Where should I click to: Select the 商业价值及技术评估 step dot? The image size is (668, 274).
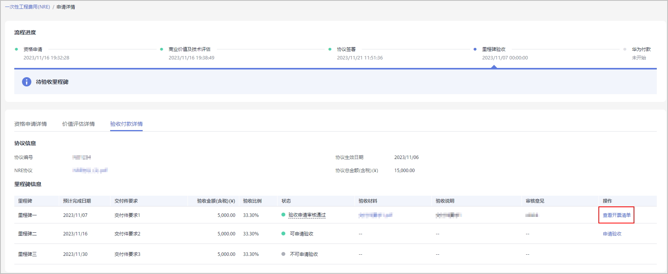pos(162,49)
